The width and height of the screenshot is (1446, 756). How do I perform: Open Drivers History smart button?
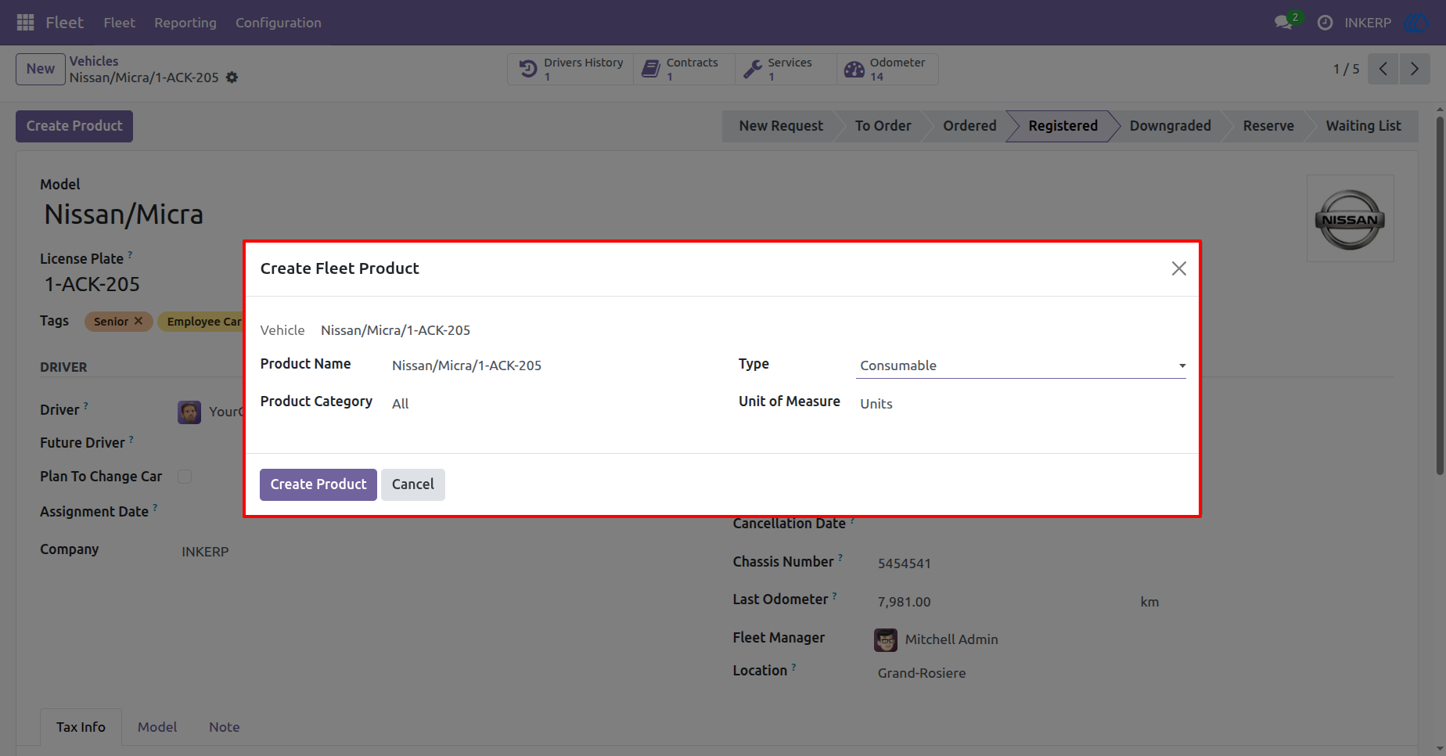coord(571,69)
